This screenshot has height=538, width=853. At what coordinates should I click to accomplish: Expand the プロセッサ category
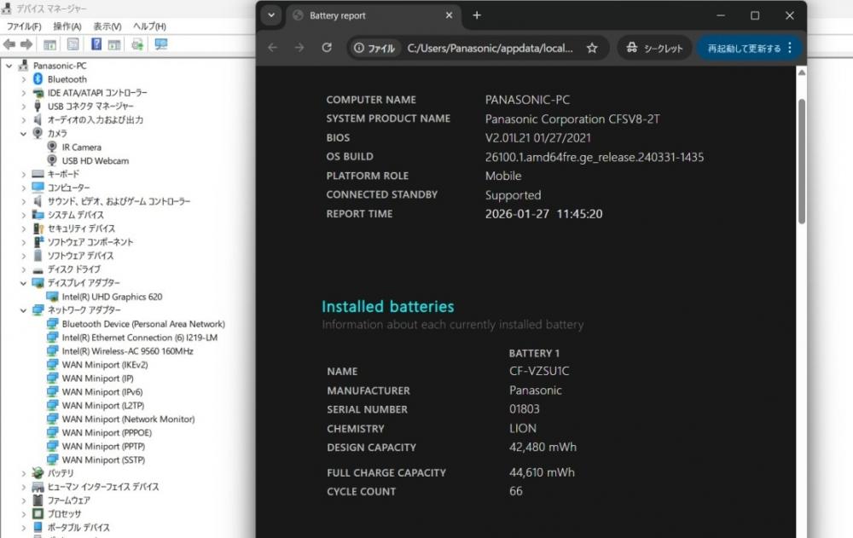tap(23, 513)
